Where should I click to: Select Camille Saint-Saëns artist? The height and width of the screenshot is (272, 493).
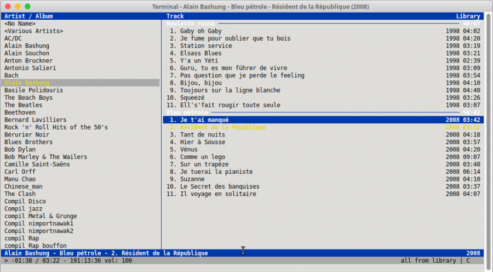pos(37,165)
